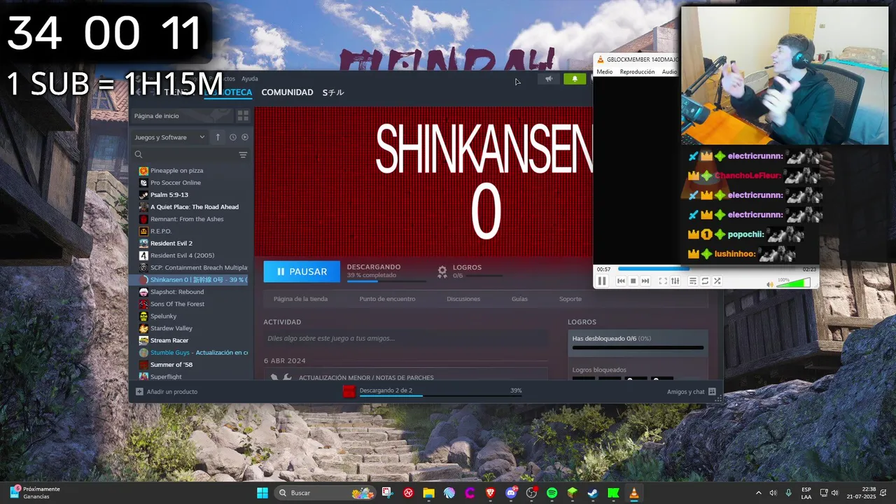The image size is (896, 504).
Task: Click Añadir un producto
Action: [167, 391]
